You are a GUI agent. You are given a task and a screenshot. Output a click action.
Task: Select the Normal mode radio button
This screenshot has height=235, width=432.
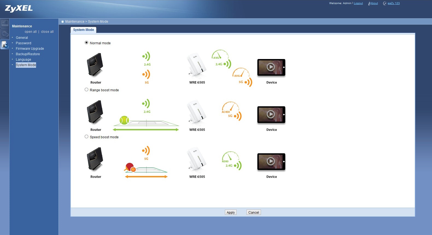click(x=86, y=43)
